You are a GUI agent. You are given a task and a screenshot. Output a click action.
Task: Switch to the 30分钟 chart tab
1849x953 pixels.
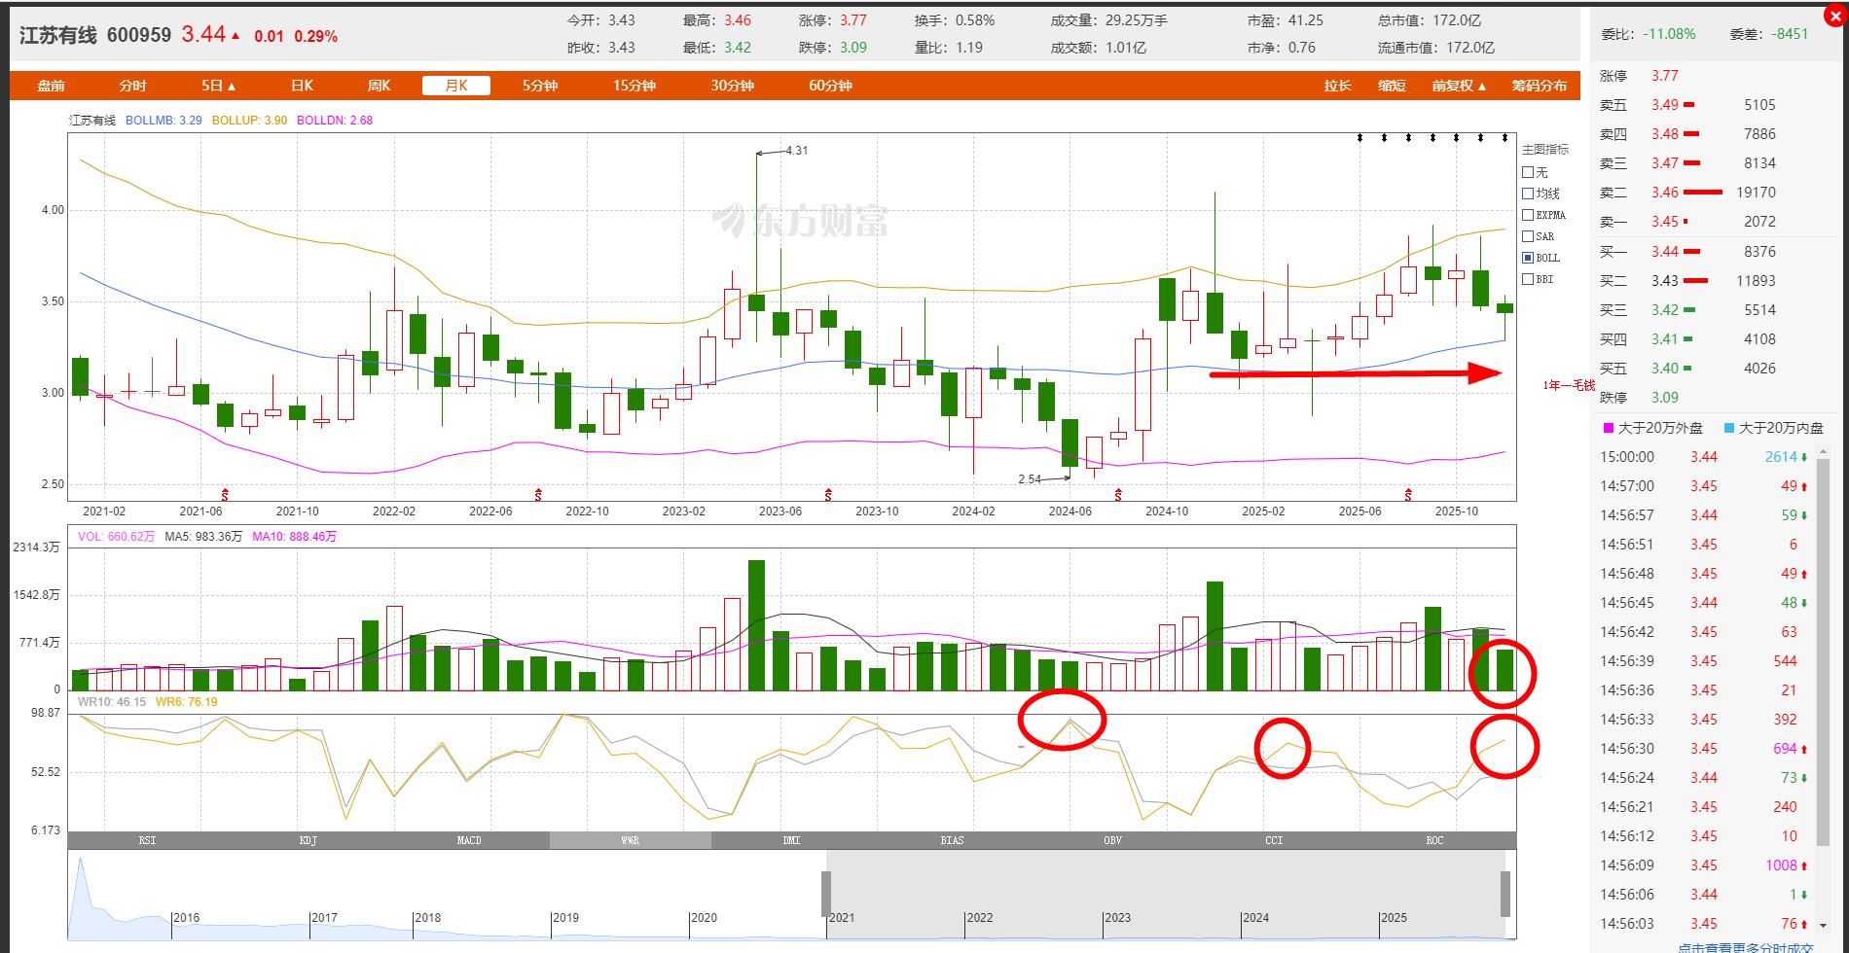click(x=733, y=86)
